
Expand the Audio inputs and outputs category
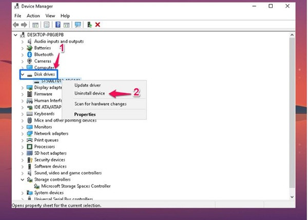(x=23, y=42)
